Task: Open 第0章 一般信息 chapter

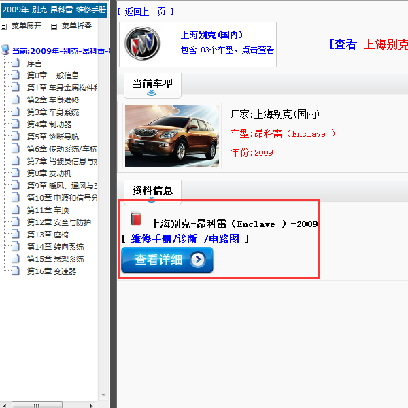Action: (x=53, y=75)
